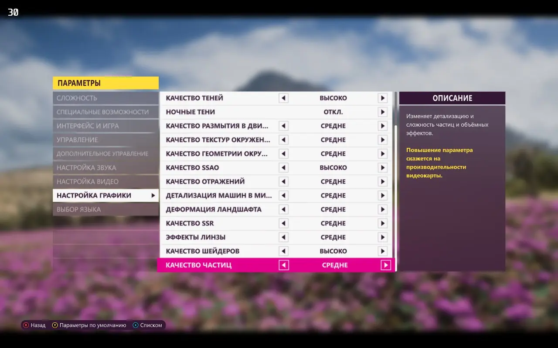Raise Эффекты линзы via the right arrow
Image resolution: width=558 pixels, height=348 pixels.
383,237
